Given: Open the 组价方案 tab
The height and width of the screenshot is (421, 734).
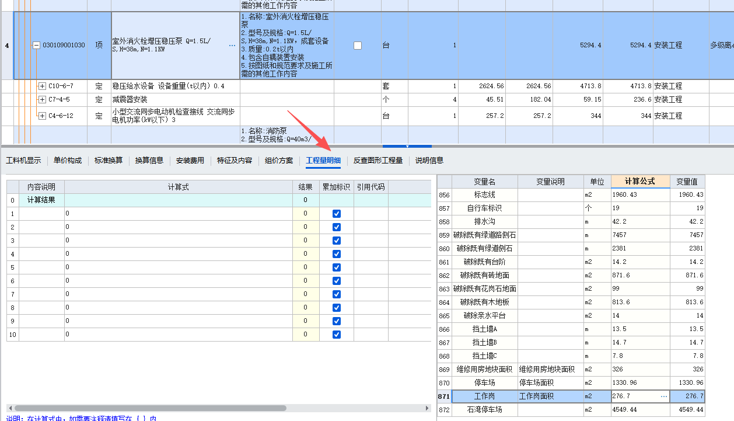Looking at the screenshot, I should tap(279, 161).
